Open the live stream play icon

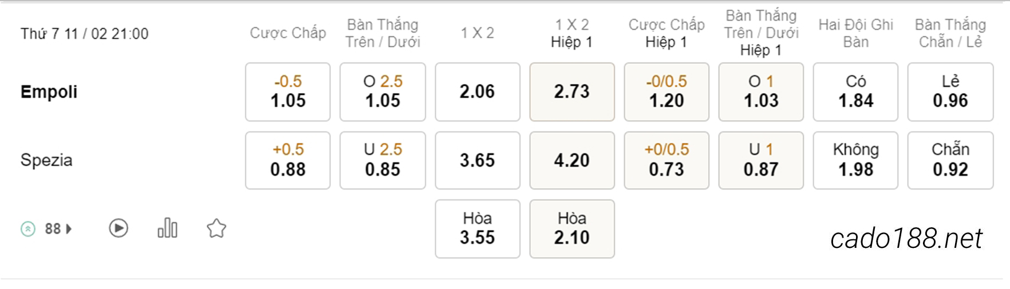tap(119, 228)
